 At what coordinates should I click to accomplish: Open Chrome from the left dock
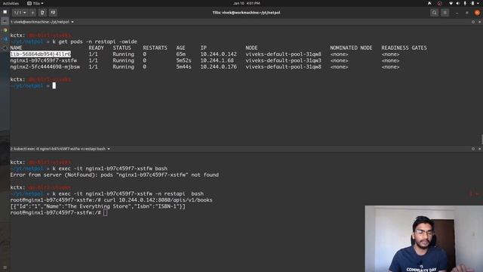[x=5, y=30]
